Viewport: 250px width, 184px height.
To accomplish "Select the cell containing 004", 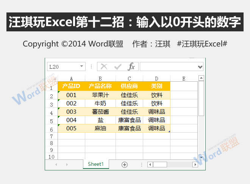I will point(71,120).
